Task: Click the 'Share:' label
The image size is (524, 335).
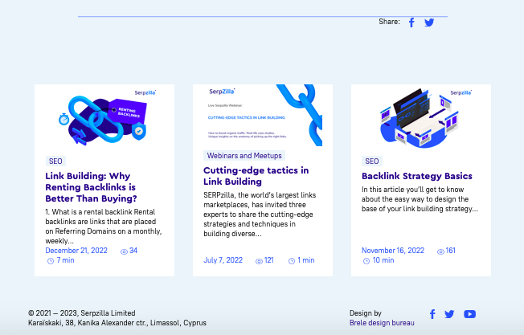Action: 389,22
